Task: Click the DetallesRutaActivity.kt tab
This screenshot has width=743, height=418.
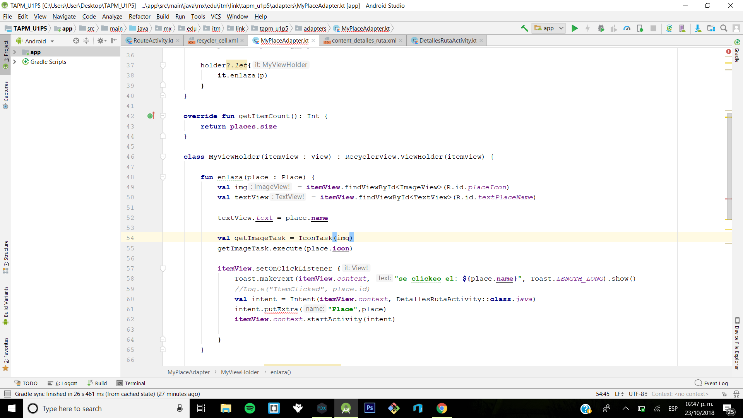Action: (447, 40)
